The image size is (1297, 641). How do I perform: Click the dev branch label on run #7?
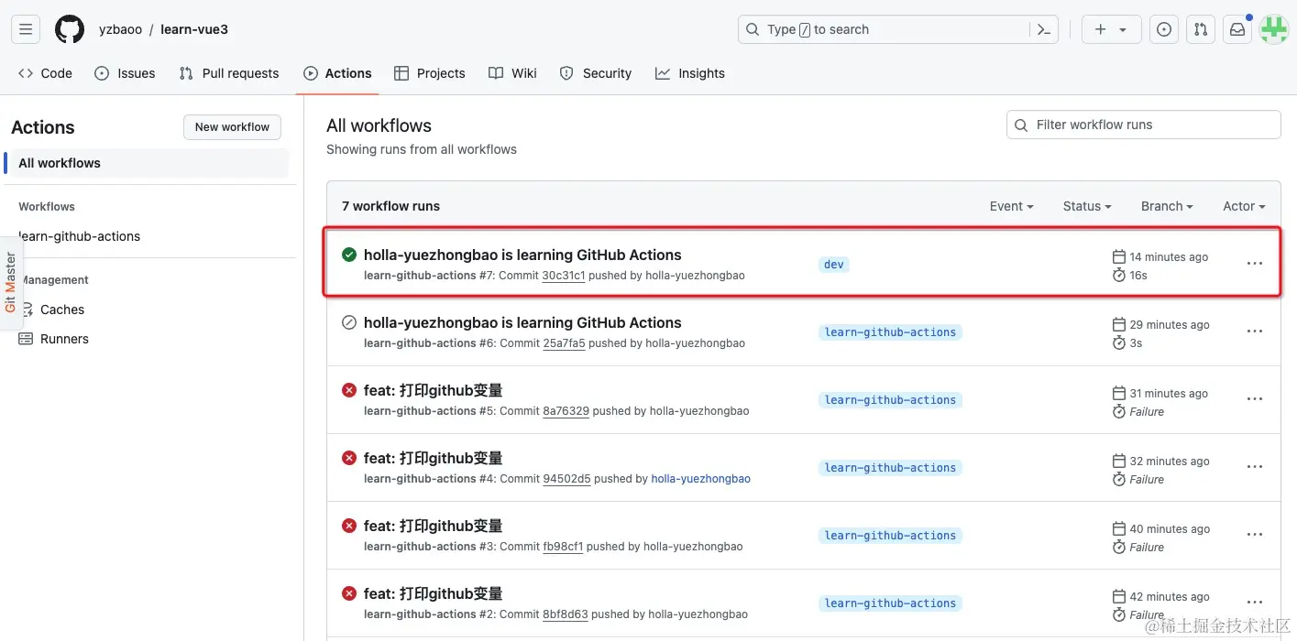834,265
